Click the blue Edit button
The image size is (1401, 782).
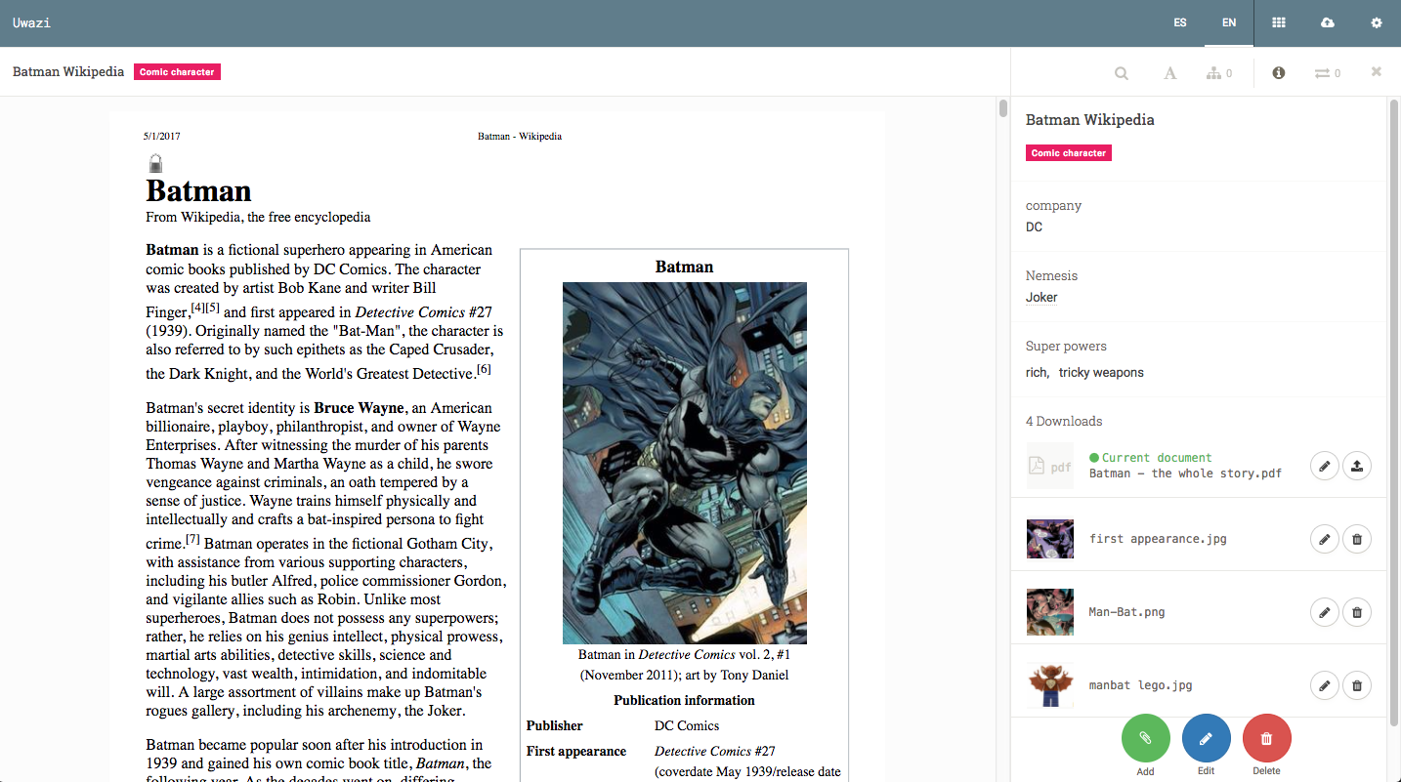click(1207, 739)
